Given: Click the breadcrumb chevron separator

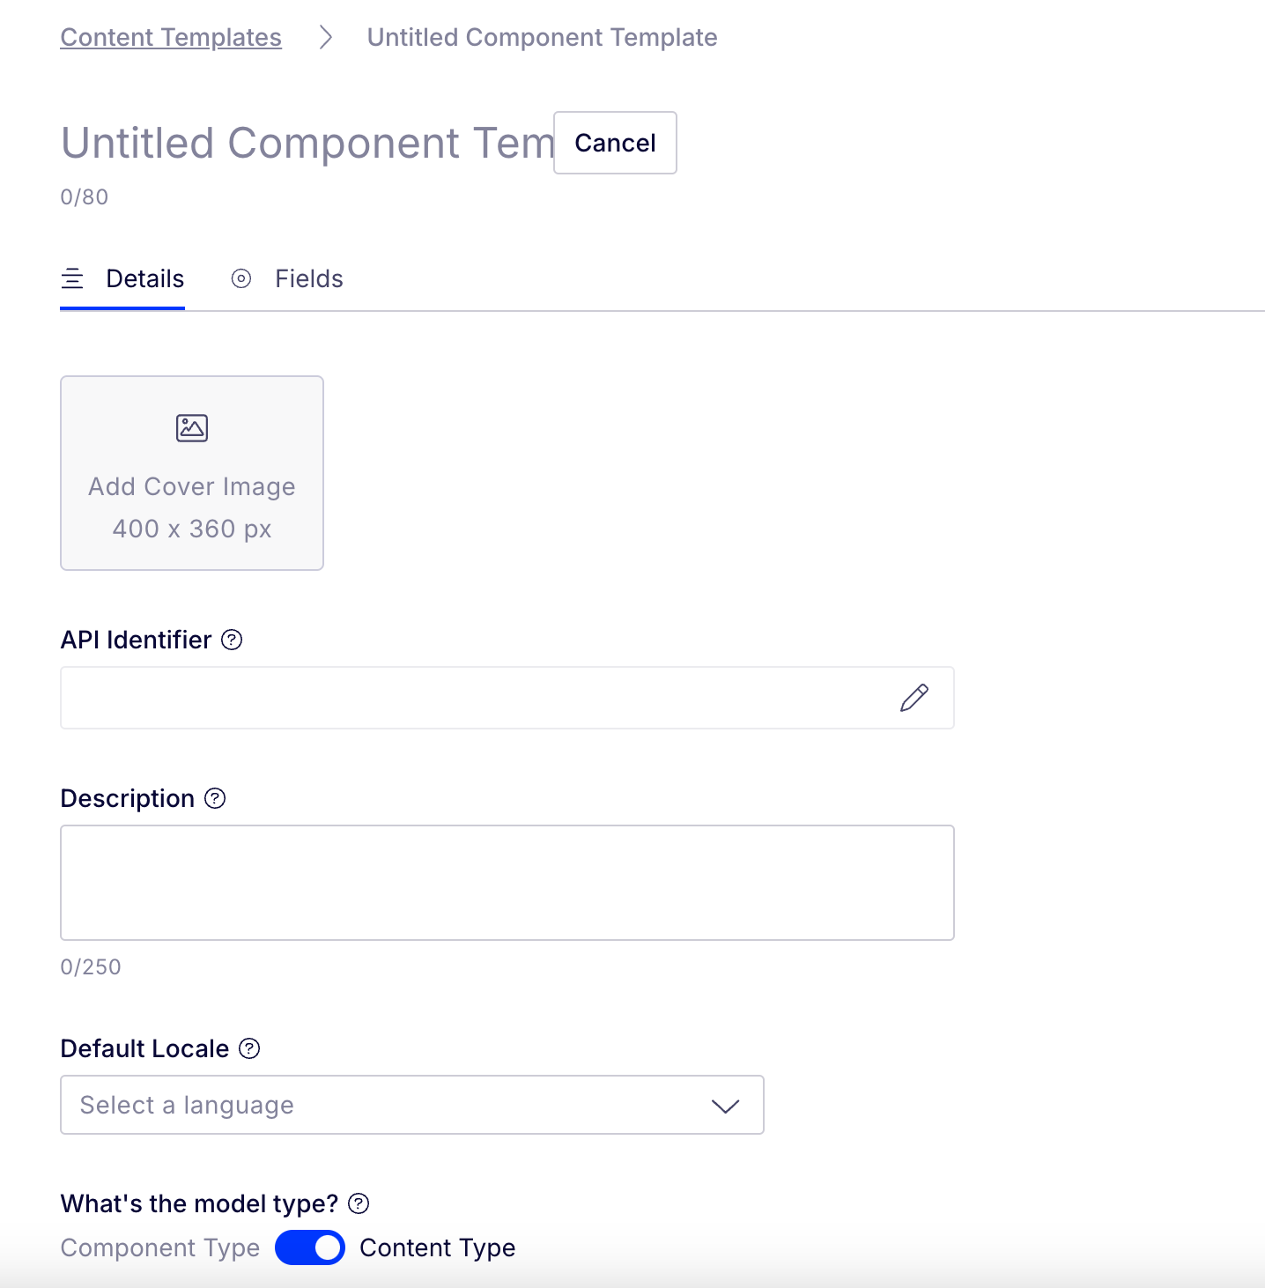Looking at the screenshot, I should click(326, 37).
